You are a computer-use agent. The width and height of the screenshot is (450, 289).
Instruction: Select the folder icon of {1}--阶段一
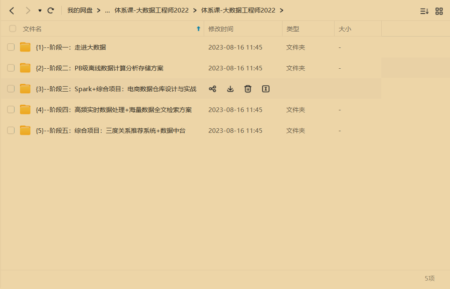click(25, 47)
